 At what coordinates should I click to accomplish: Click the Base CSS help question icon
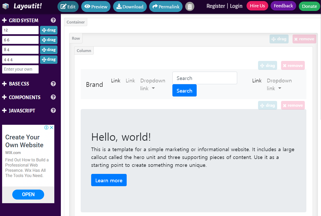(53, 84)
